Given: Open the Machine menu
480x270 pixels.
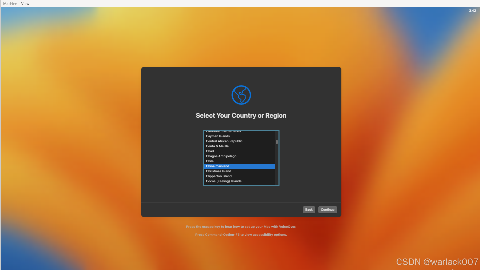Looking at the screenshot, I should pyautogui.click(x=10, y=4).
